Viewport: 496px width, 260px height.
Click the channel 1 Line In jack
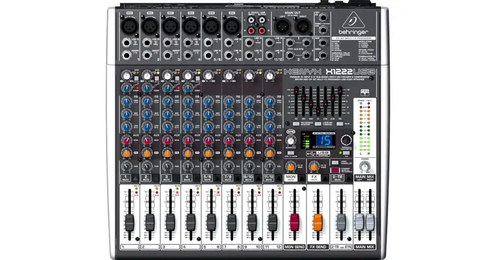click(126, 42)
